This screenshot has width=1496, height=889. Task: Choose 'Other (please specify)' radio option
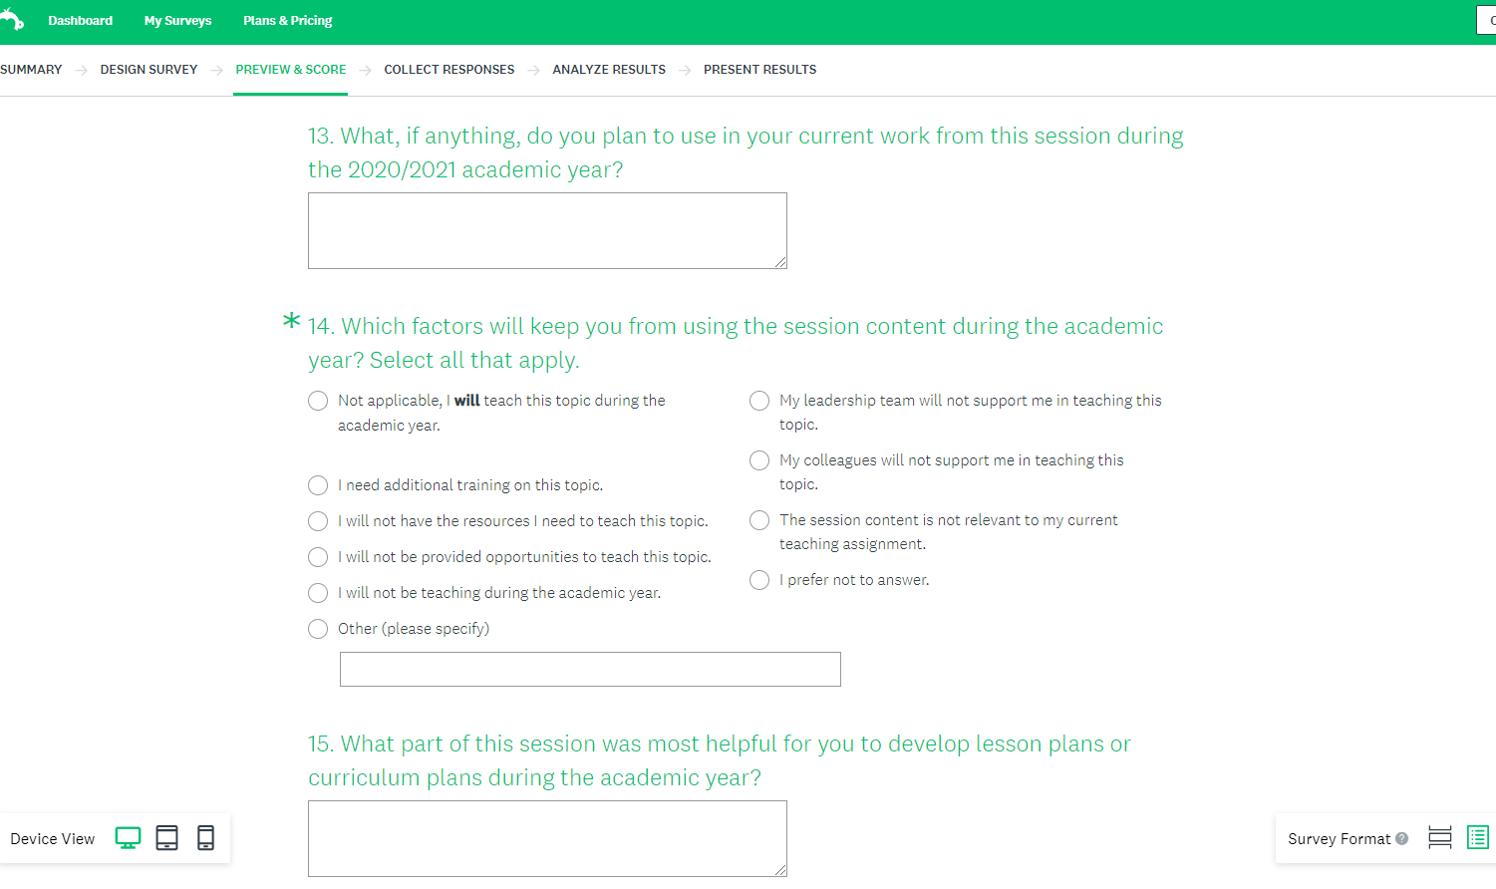click(318, 629)
